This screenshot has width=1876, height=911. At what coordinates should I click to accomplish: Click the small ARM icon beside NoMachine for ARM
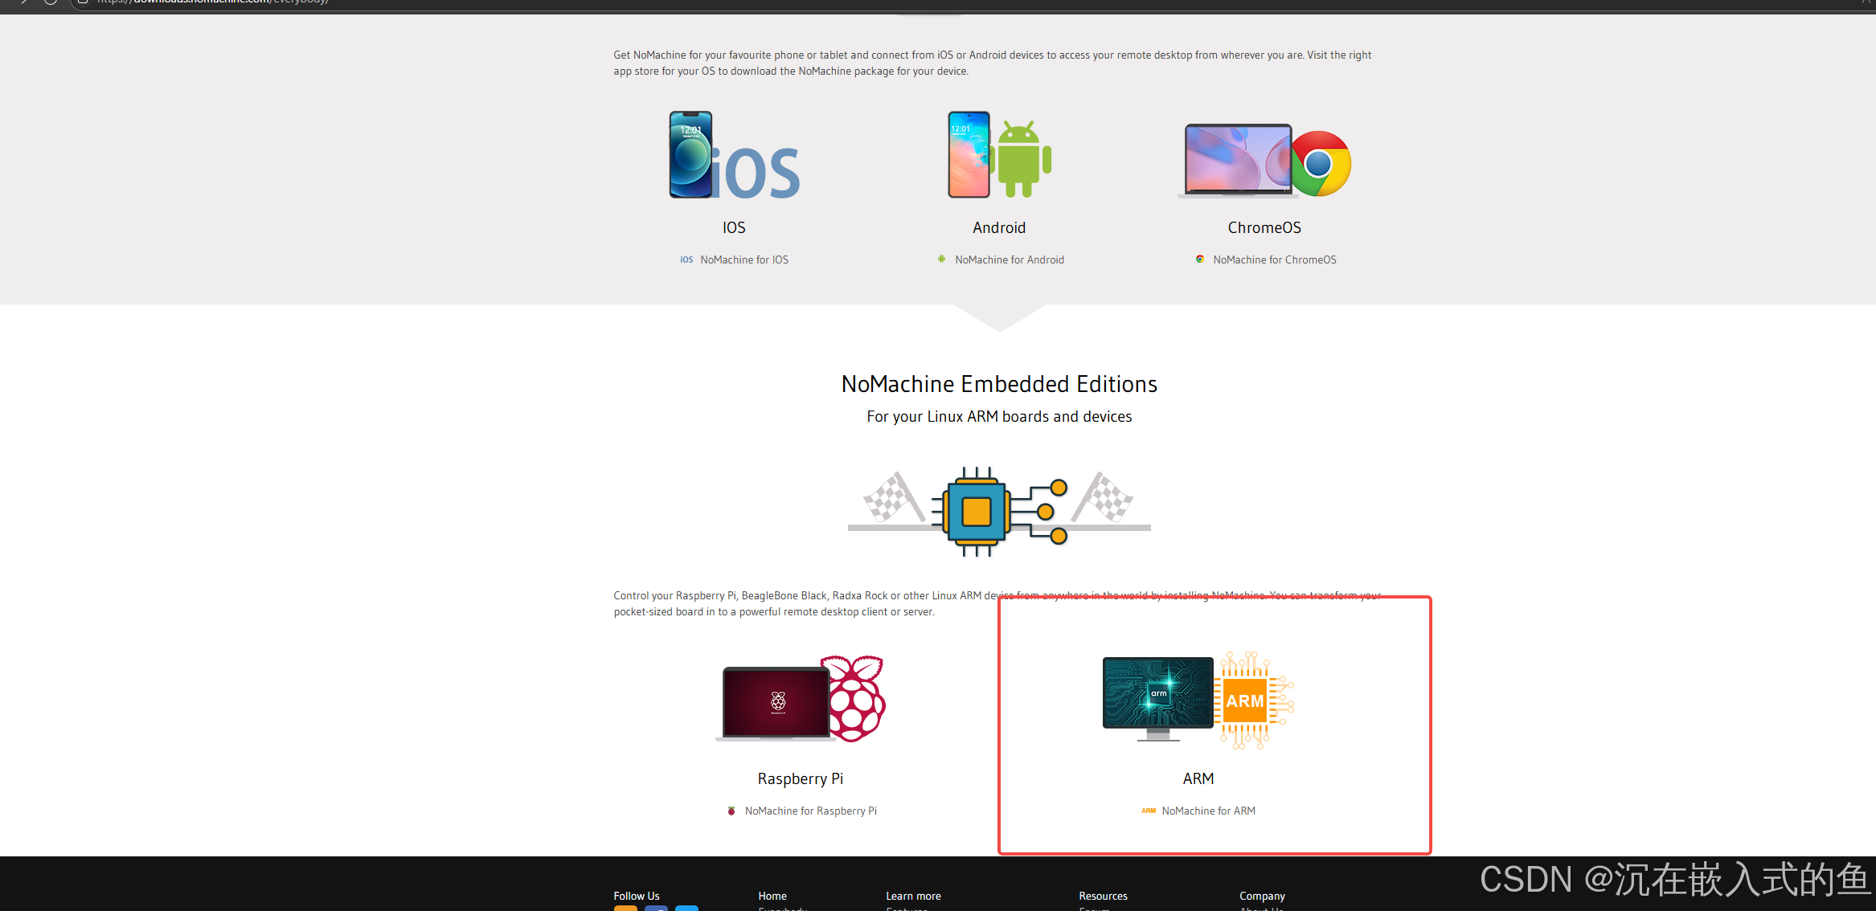tap(1149, 811)
